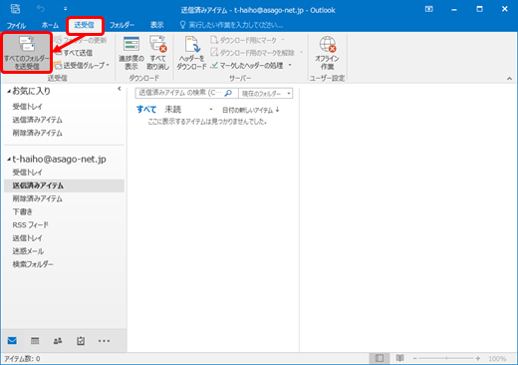Viewport: 518px width, 365px height.
Task: Click the Sent Items search field
Action: [x=179, y=93]
